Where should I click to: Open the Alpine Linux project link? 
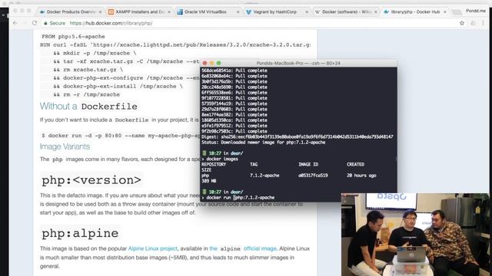[x=152, y=248]
